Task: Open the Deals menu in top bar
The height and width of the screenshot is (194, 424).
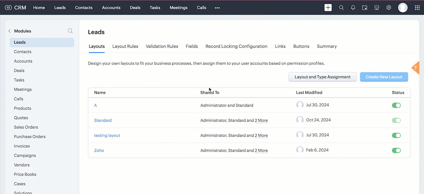Action: click(x=135, y=8)
